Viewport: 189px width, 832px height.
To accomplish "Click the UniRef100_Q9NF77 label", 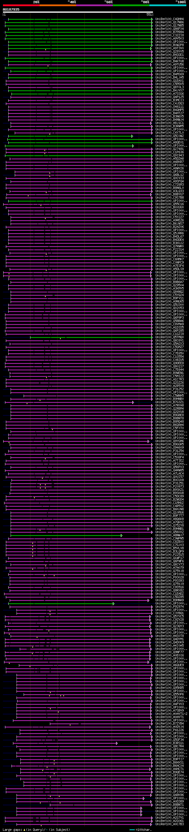I will (170, 652).
